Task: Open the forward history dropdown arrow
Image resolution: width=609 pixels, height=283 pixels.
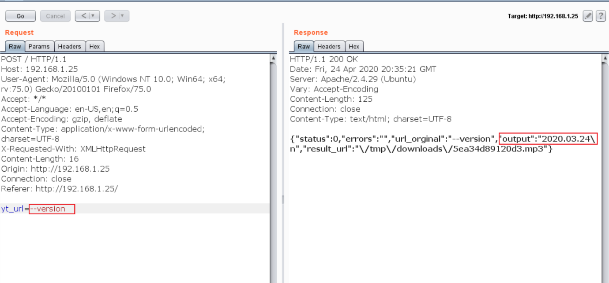Action: click(x=123, y=16)
